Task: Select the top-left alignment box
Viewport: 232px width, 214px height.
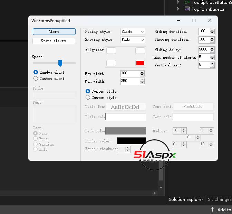Action: point(111,51)
